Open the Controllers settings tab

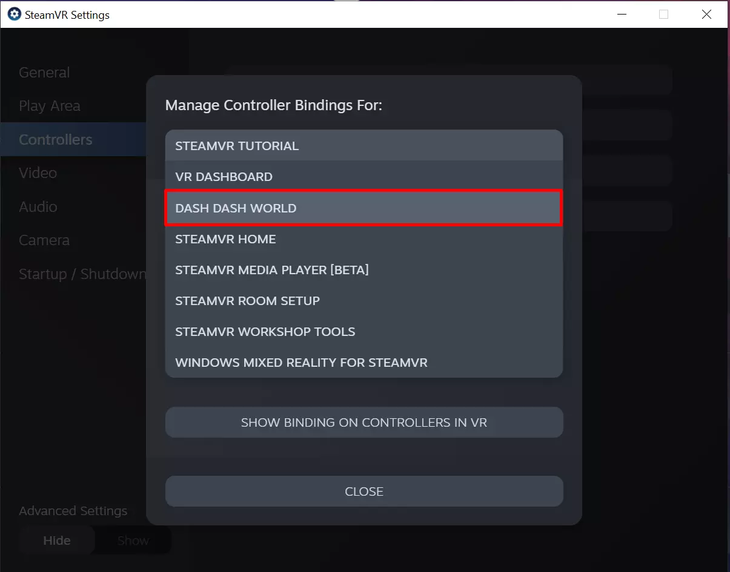point(73,139)
